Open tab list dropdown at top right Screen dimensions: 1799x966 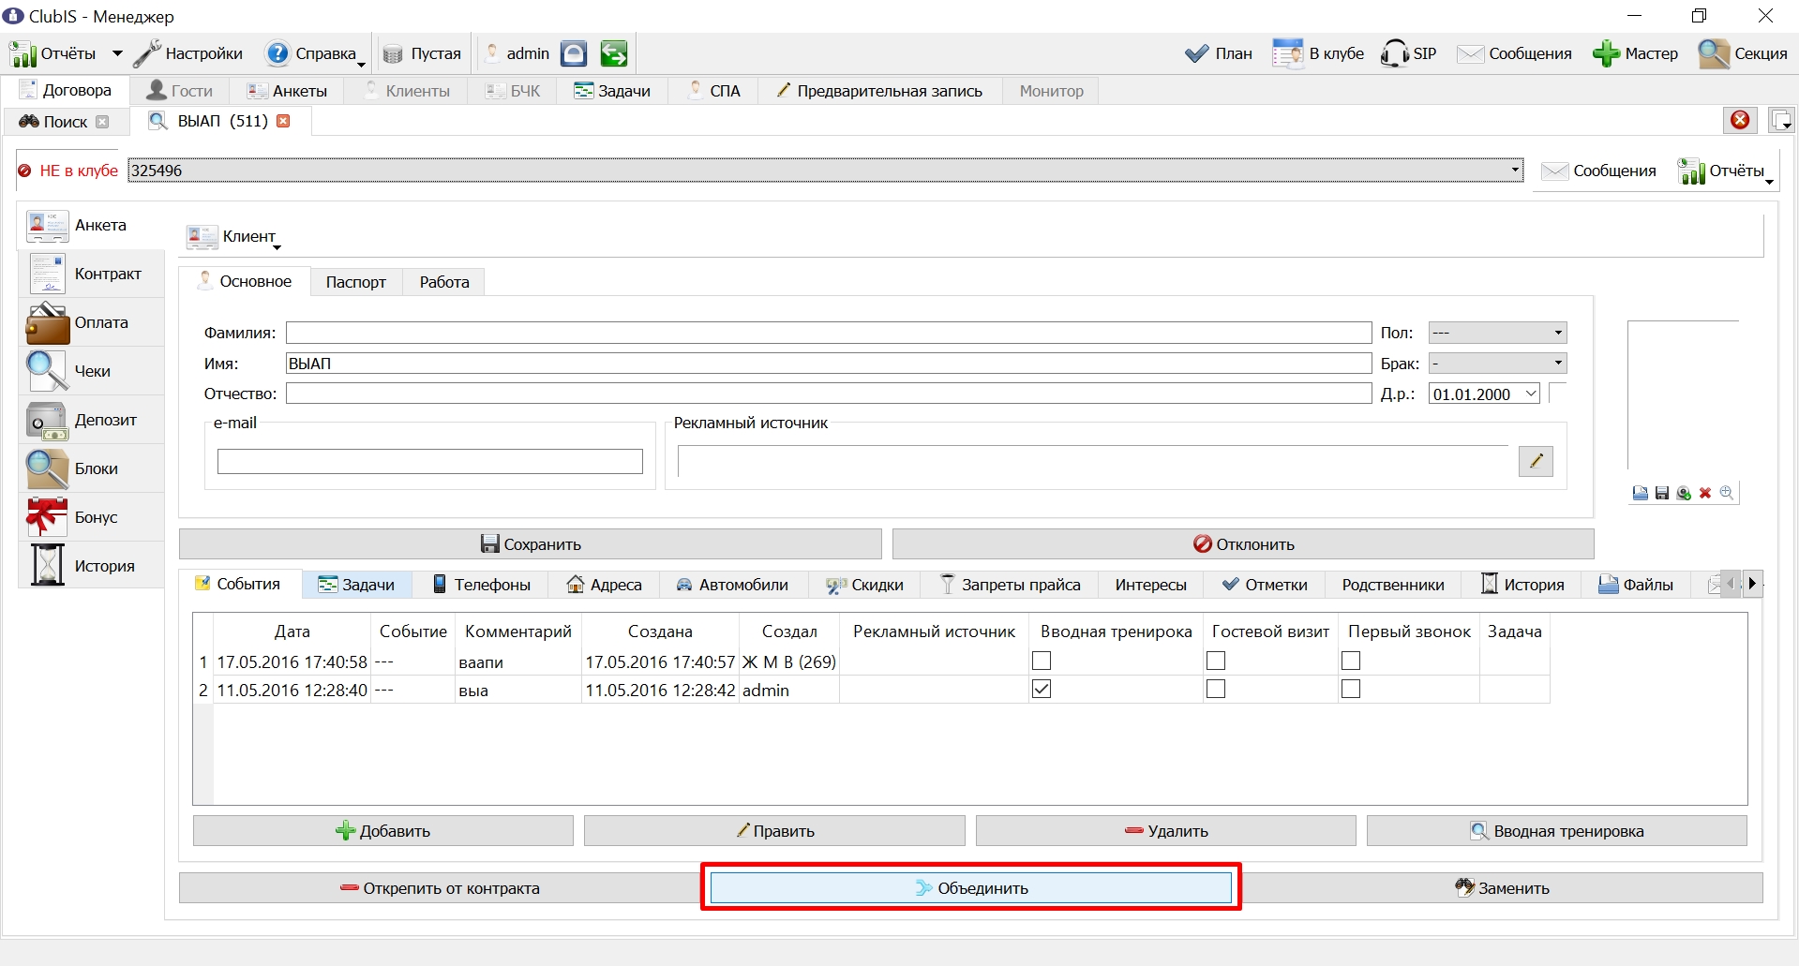click(x=1781, y=121)
